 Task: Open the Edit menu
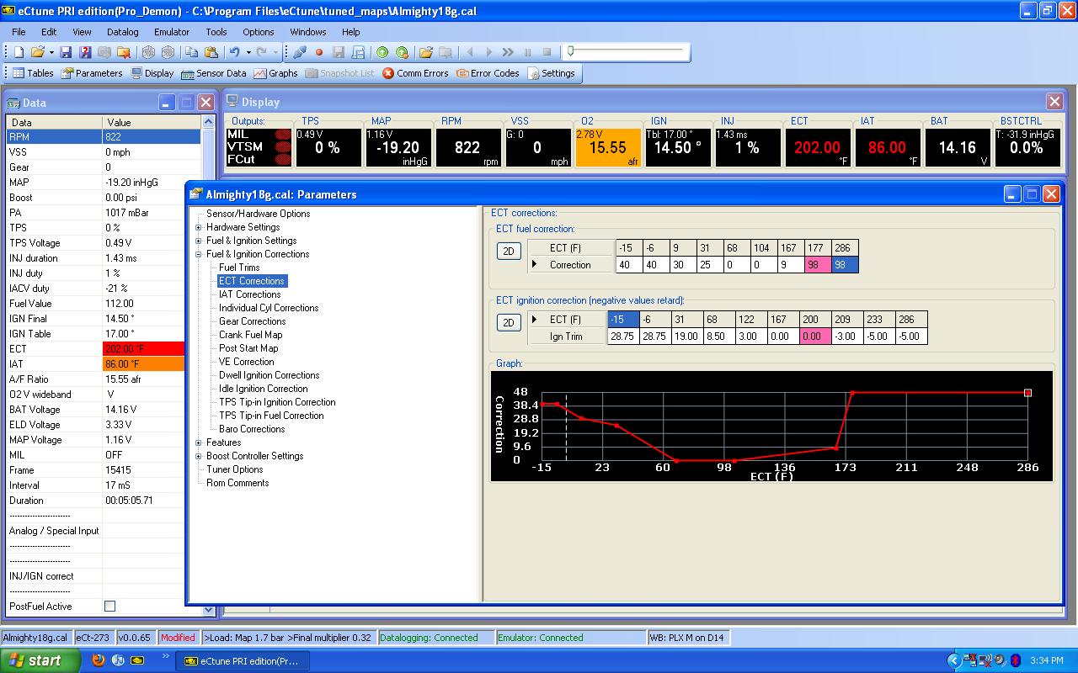pyautogui.click(x=49, y=32)
